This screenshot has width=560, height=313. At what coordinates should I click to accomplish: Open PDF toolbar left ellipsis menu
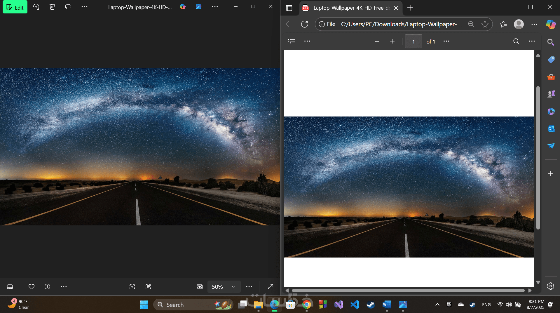click(x=307, y=41)
